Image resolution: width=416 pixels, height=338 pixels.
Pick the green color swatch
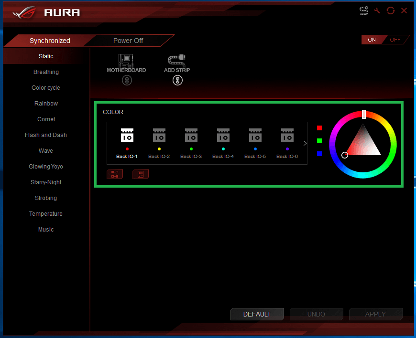[319, 141]
